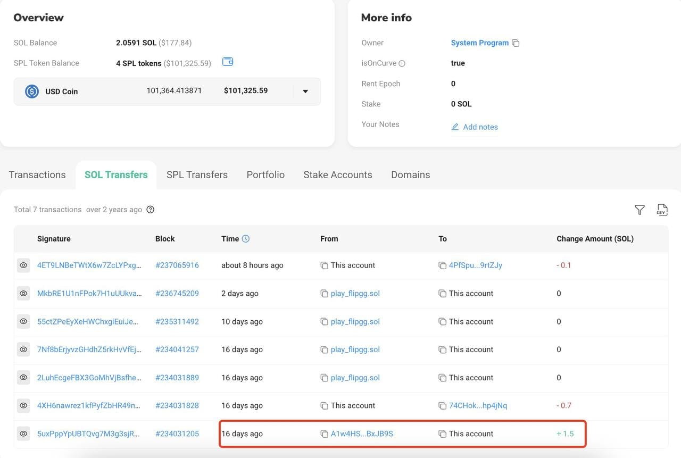This screenshot has width=681, height=458.
Task: View block #234031889
Action: [177, 378]
